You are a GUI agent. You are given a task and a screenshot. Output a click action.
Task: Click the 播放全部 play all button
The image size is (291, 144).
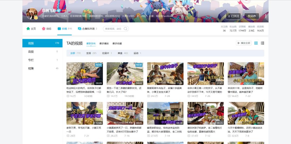pos(244,43)
